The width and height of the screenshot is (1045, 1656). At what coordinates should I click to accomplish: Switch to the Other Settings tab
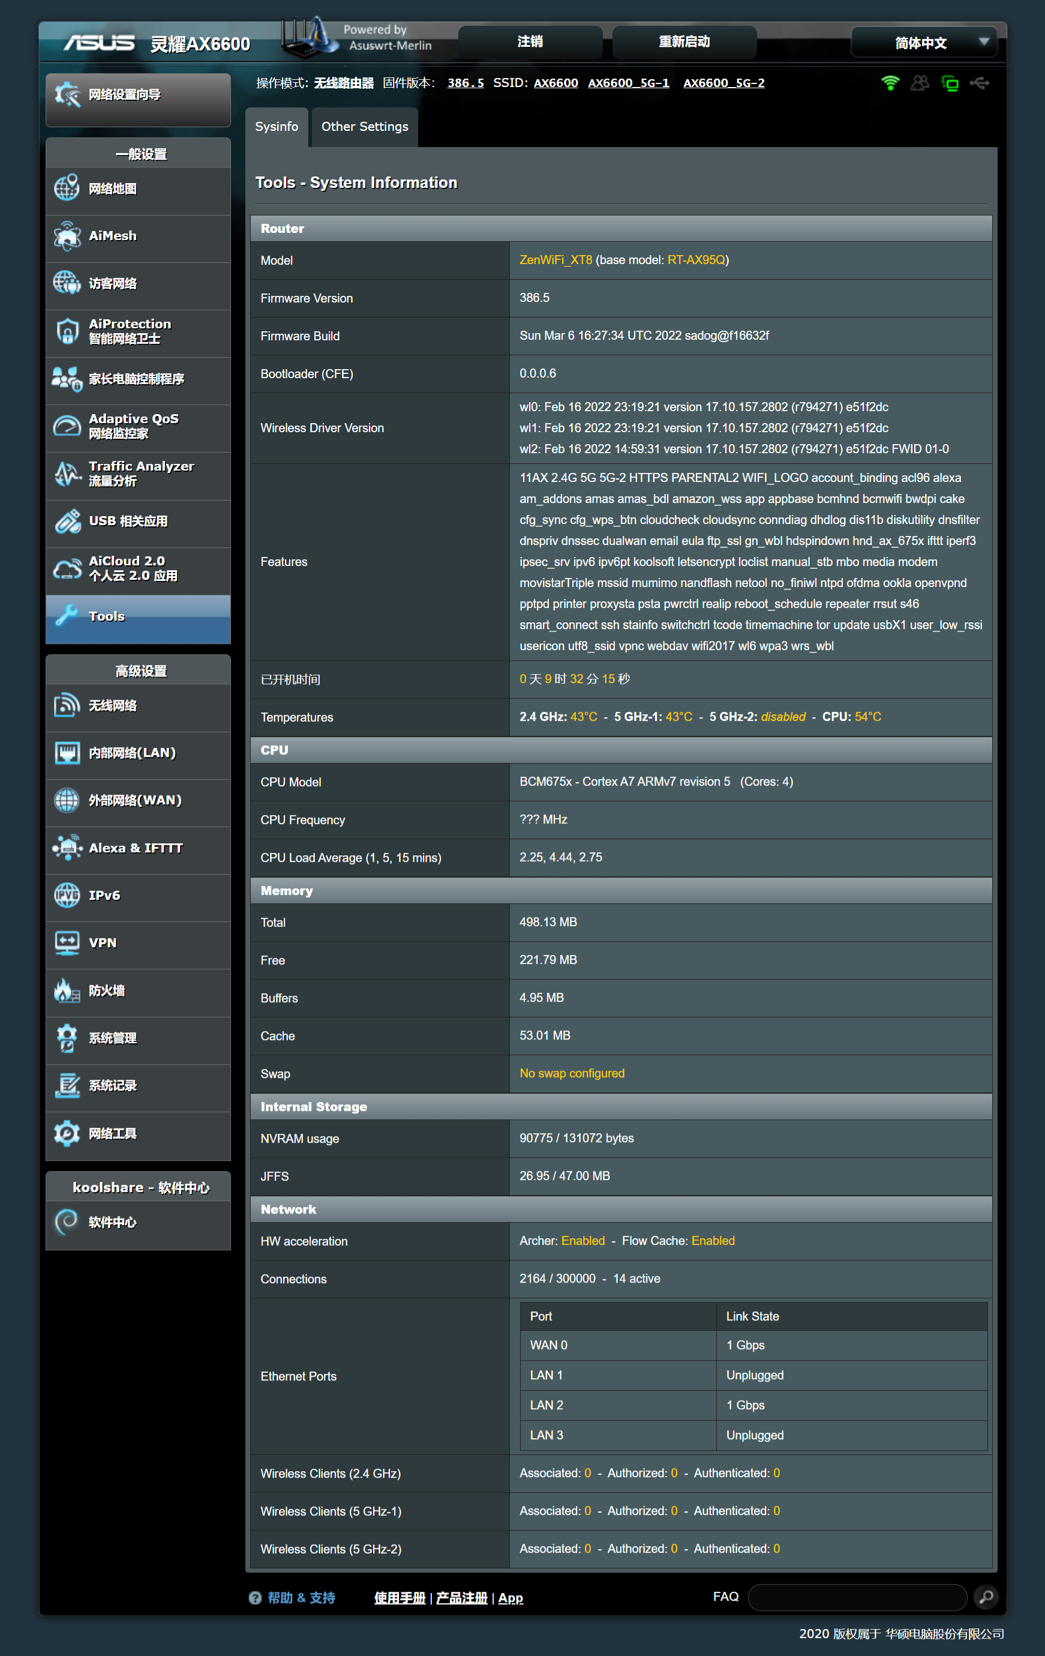364,127
